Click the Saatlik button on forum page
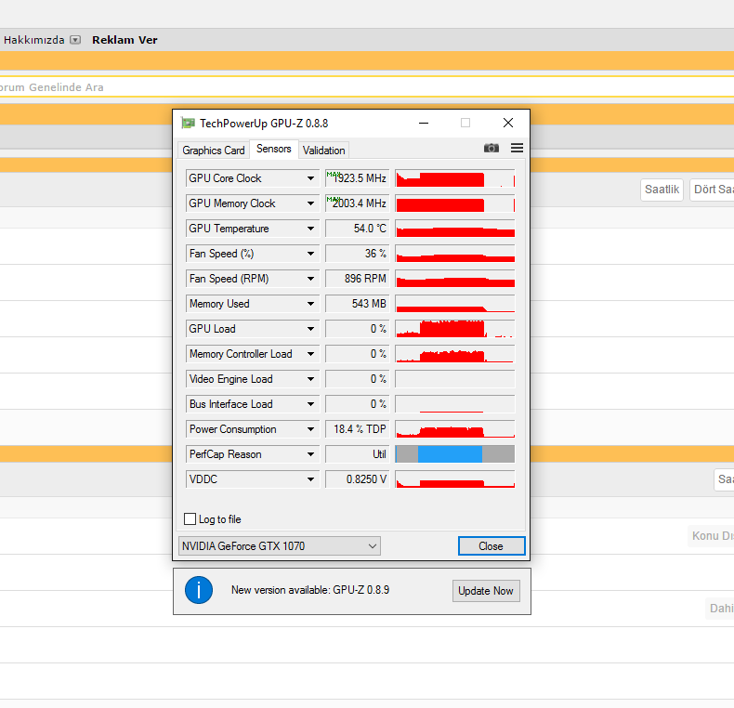 pos(662,190)
